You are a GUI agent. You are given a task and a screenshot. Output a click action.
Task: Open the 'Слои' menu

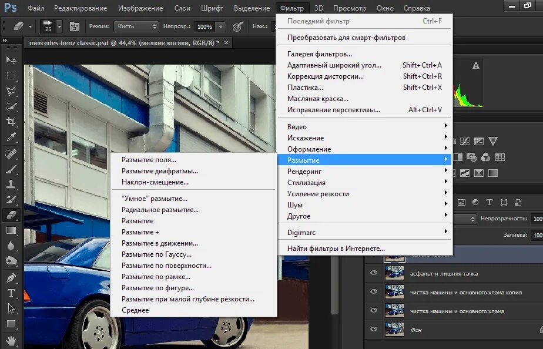[x=182, y=8]
